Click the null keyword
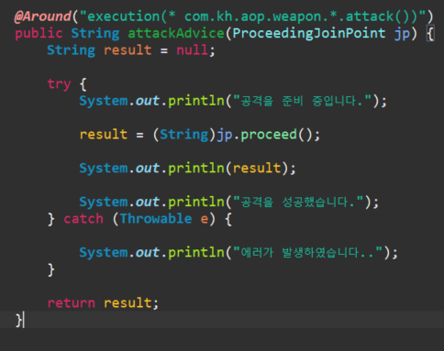This screenshot has height=351, width=444. [192, 50]
